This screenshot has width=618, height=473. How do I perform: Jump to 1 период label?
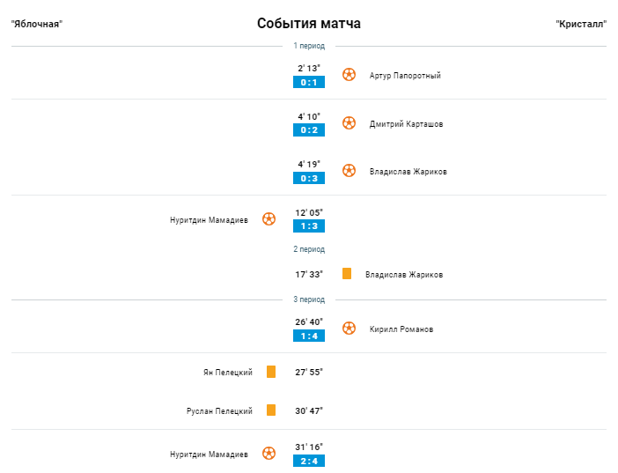[309, 46]
